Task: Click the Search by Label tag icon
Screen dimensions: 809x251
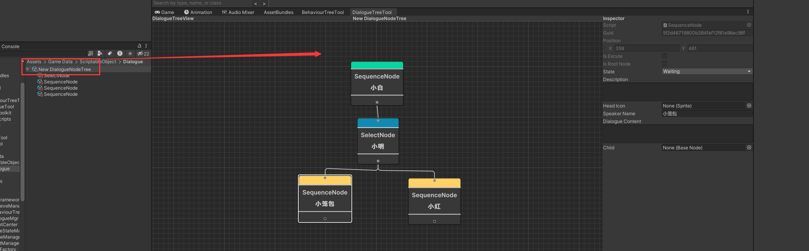Action: coord(110,54)
